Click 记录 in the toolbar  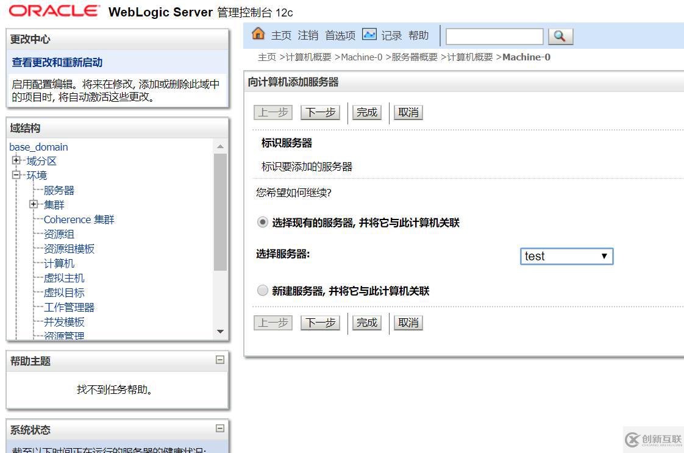tap(391, 35)
